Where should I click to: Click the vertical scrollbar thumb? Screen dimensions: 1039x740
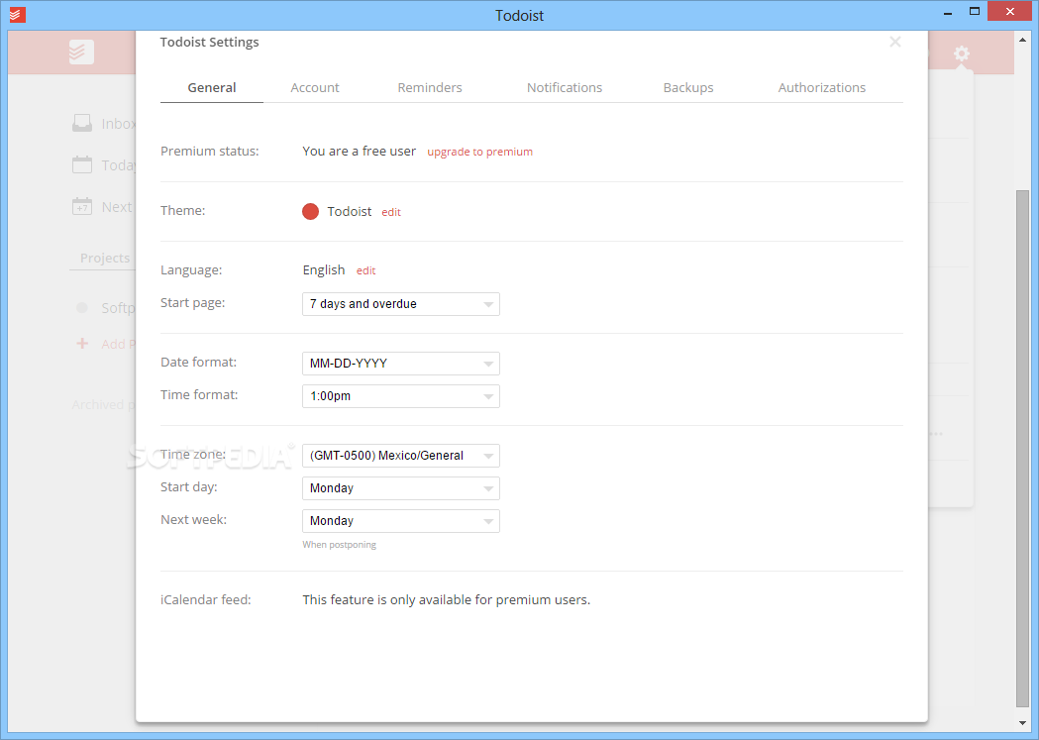(1022, 449)
